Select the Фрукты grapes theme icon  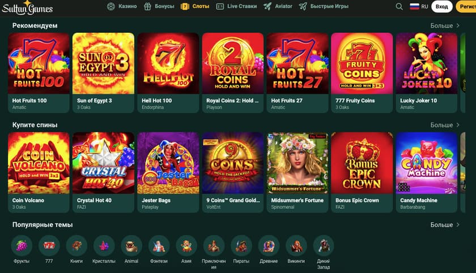click(22, 245)
